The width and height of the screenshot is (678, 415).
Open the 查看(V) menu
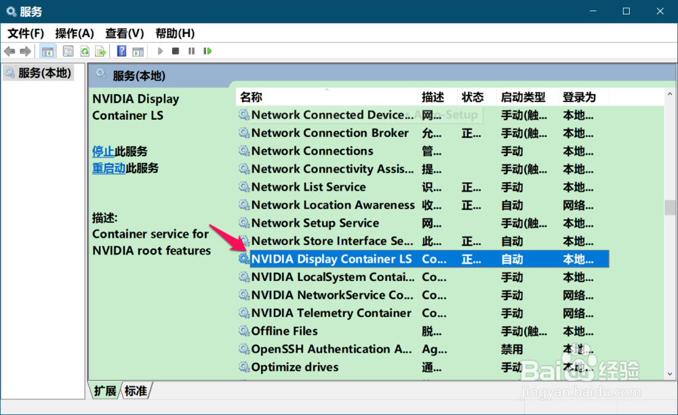pos(124,32)
